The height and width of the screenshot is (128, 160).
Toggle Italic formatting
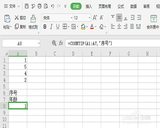pos(51,27)
